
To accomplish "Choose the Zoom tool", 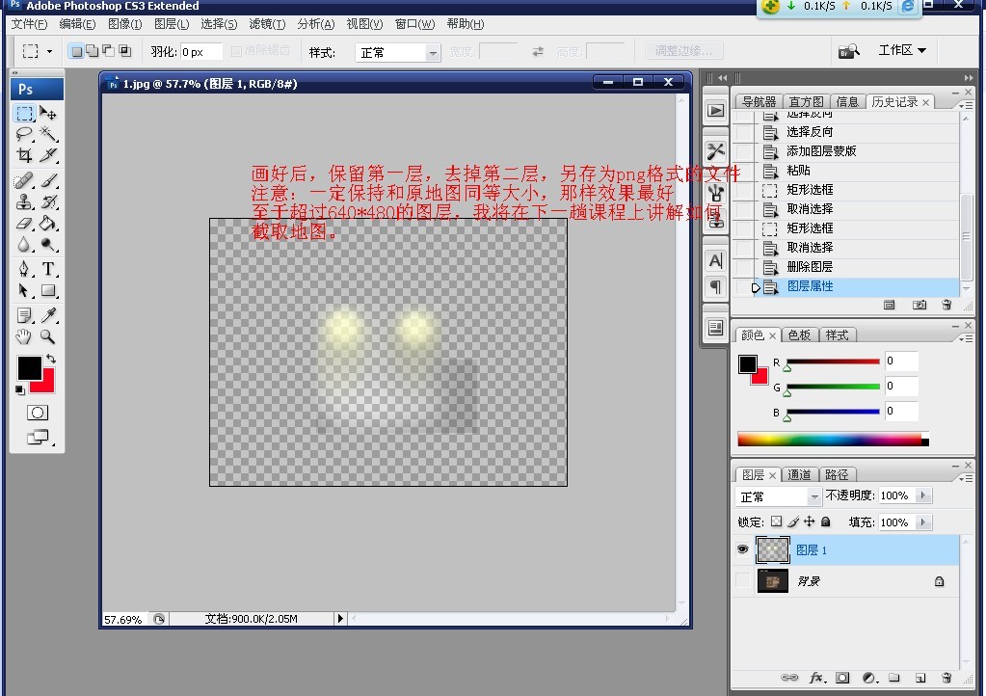I will tap(48, 336).
